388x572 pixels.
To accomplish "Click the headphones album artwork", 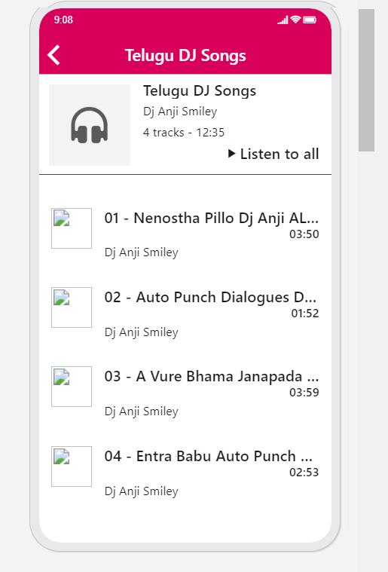I will 90,125.
